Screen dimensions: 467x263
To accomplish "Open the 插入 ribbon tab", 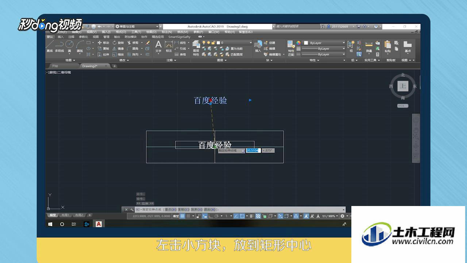I will [61, 37].
